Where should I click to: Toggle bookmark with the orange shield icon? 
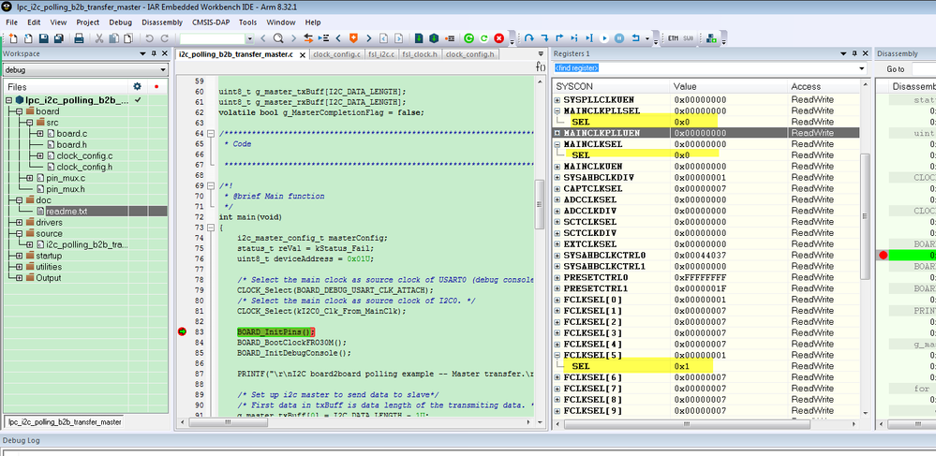tap(353, 38)
